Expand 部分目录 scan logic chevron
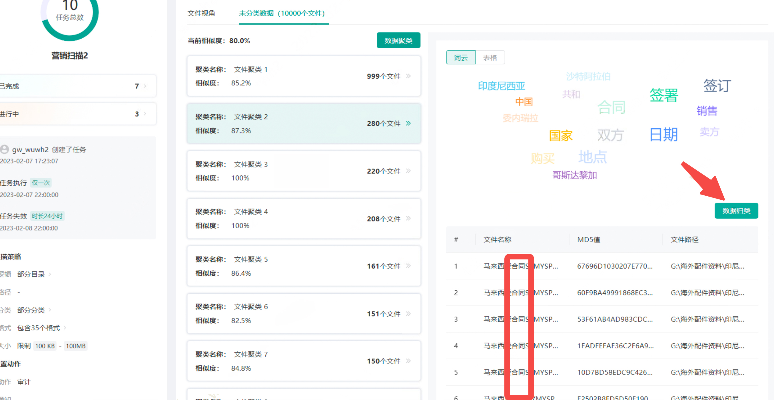Viewport: 774px width, 400px height. (x=50, y=274)
